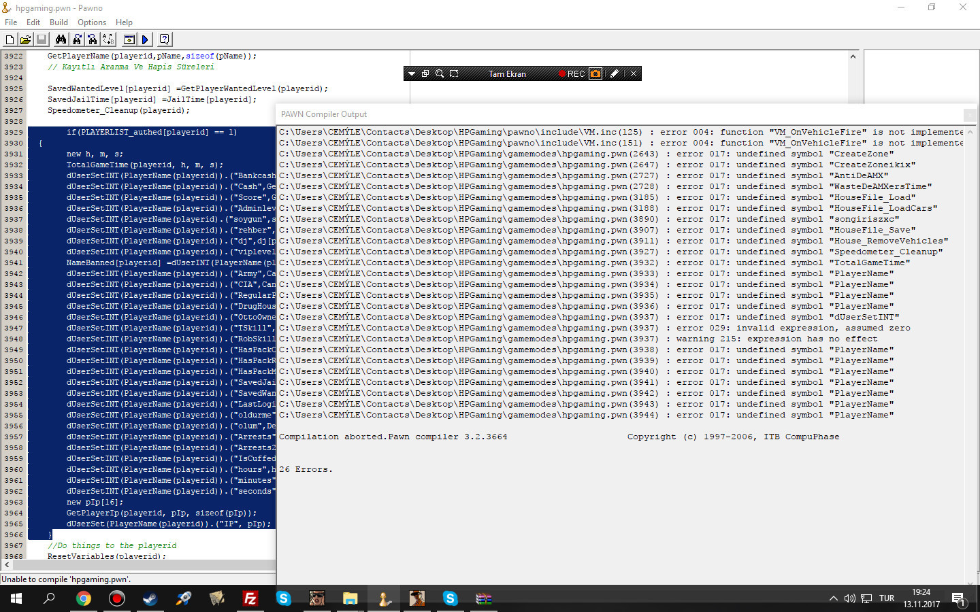Click the "new pIp[16];" code line

95,502
